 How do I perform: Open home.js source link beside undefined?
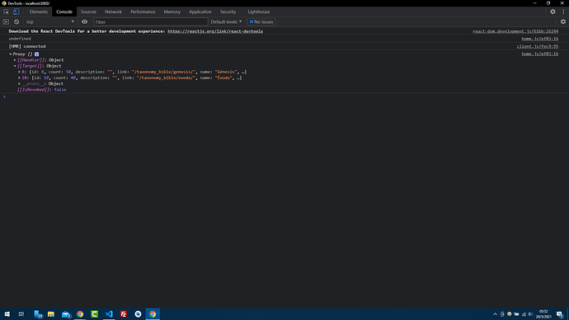(540, 39)
